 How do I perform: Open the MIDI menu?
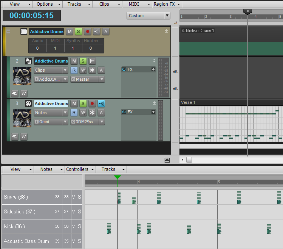(138, 4)
